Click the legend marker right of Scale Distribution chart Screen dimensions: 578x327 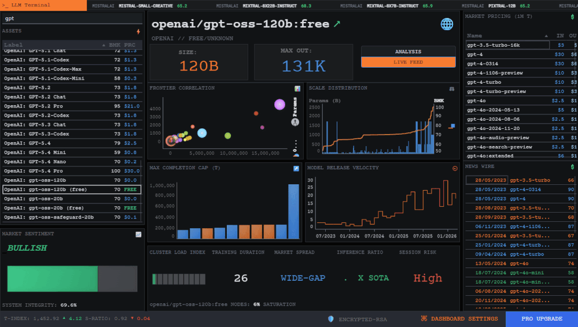pos(451,127)
